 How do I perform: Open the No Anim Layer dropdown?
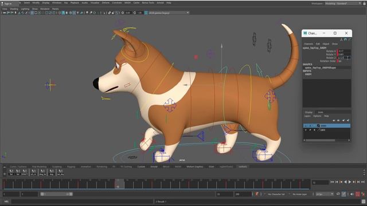299,195
